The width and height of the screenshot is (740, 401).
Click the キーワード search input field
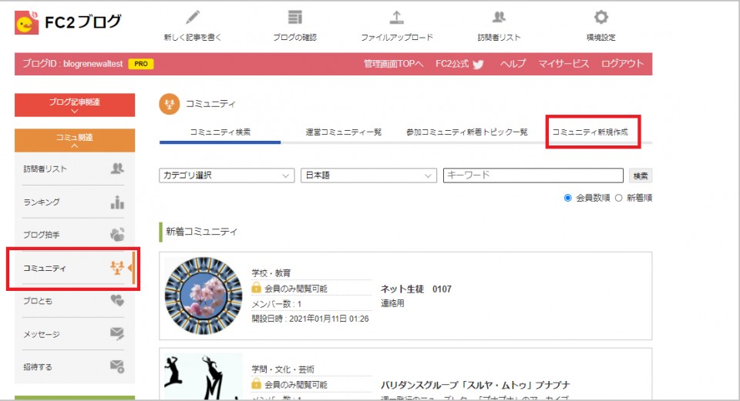533,175
